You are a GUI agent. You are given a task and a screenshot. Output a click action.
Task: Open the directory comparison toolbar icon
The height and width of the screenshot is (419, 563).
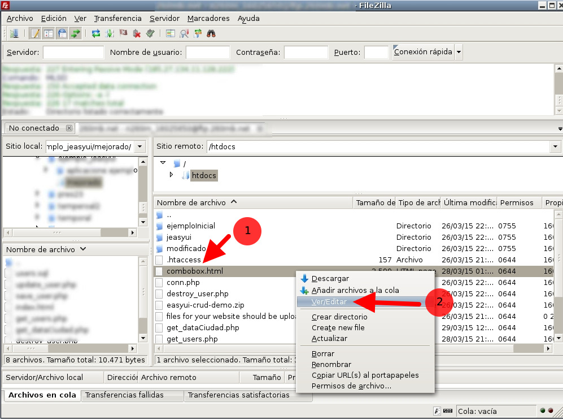coord(171,33)
